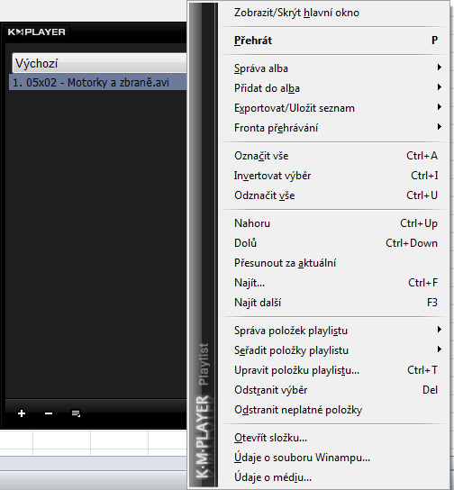Open the playlist options list icon
Screen dimensions: 454x490
pos(76,413)
